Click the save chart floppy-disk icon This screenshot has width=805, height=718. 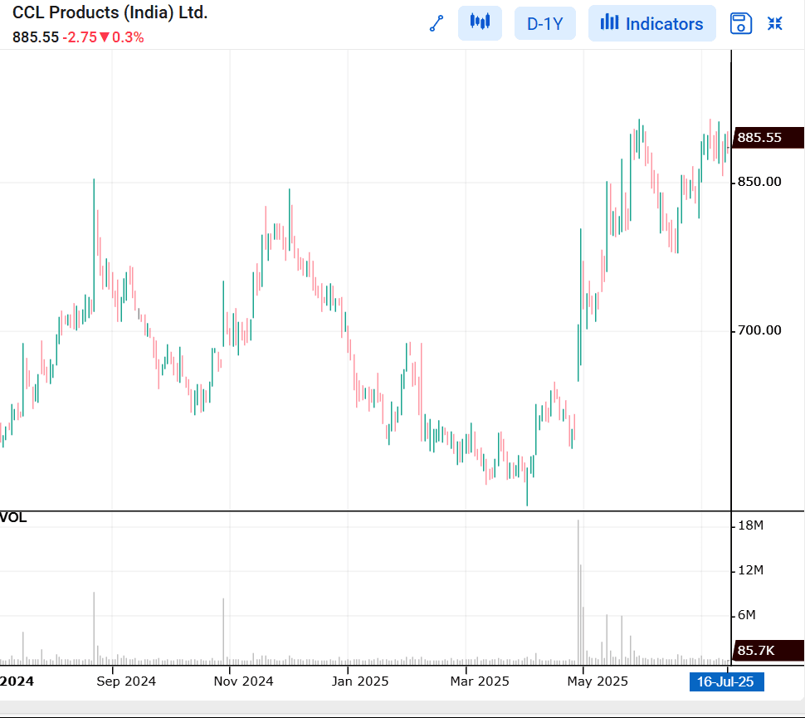[x=740, y=23]
